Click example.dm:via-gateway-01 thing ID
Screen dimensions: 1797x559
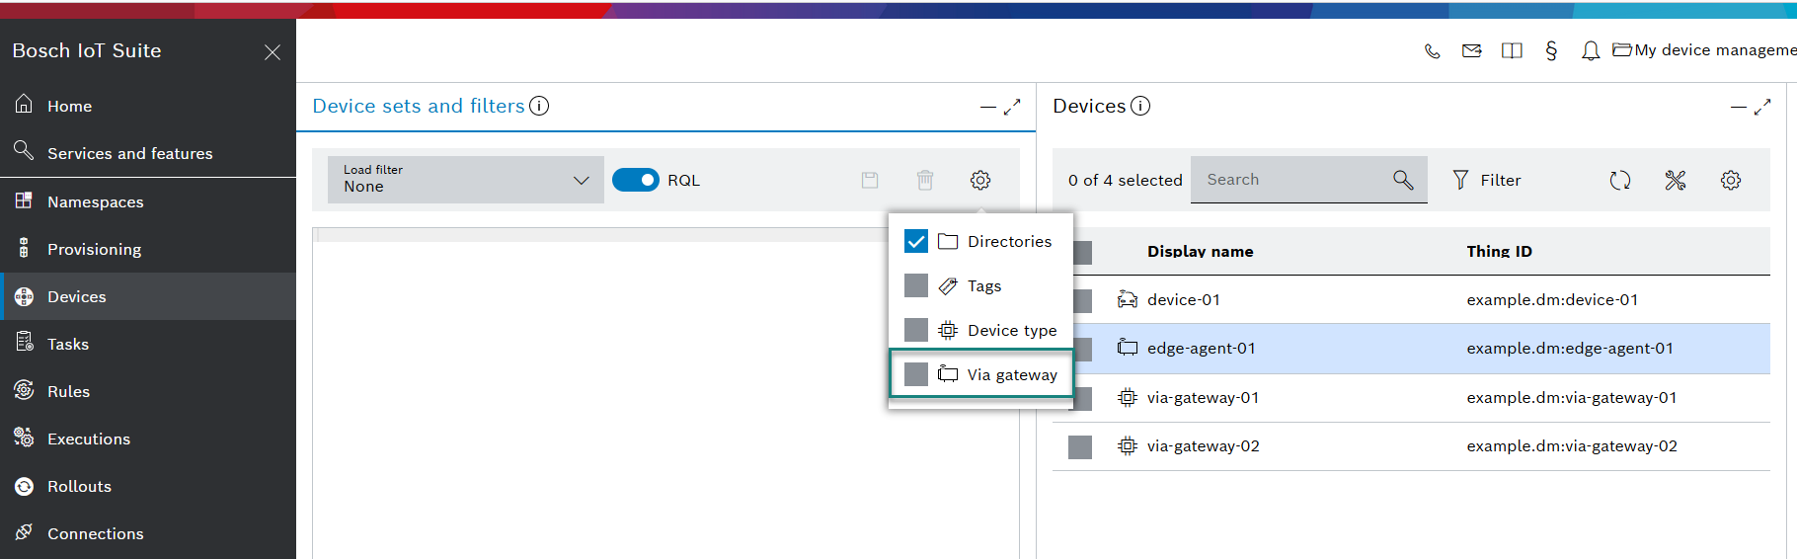1572,398
